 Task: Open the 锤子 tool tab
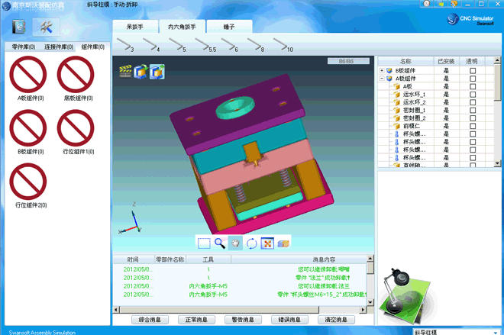229,27
